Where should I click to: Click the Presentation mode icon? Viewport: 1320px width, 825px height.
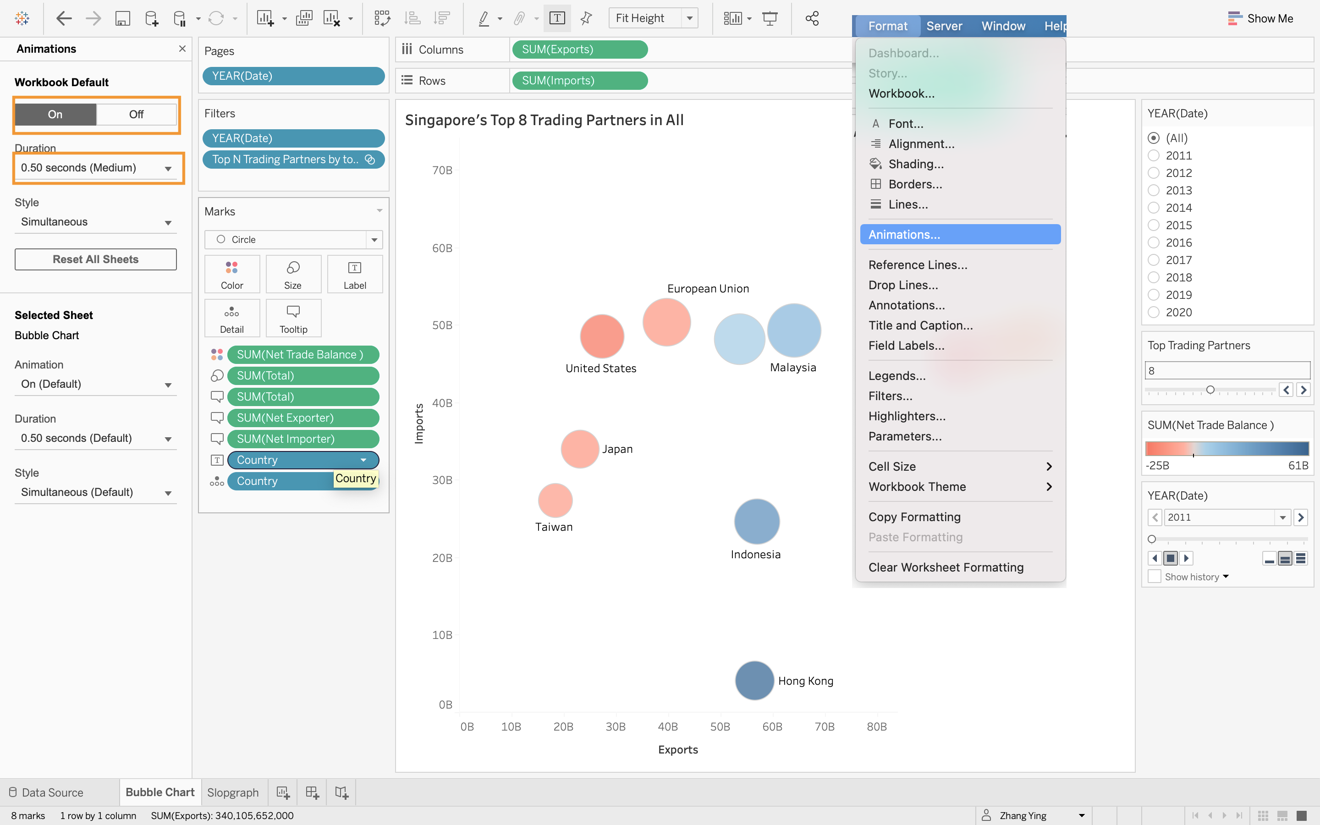[x=770, y=18]
